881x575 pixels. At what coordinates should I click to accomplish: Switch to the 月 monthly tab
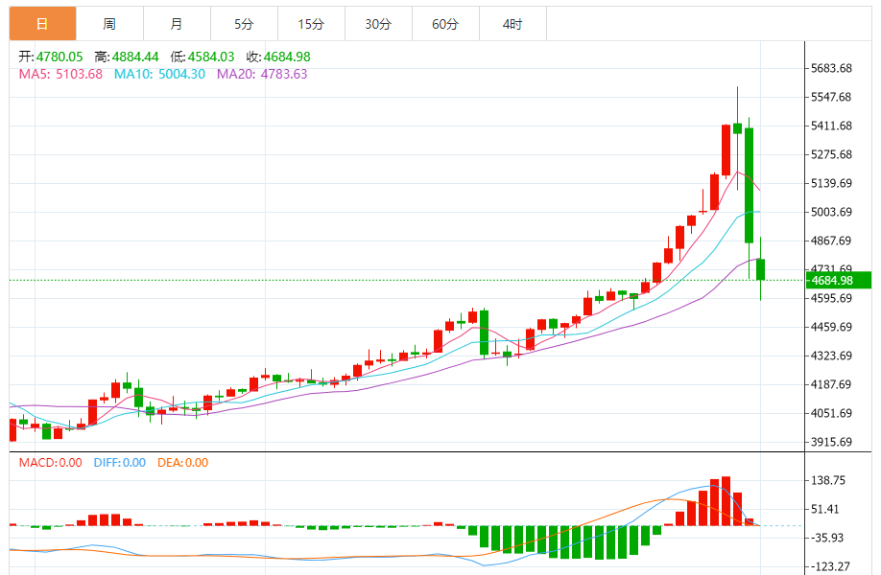[177, 24]
